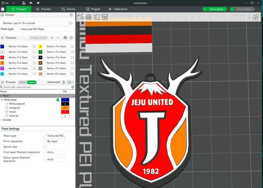Click the green filament 4 color swatch
The image size is (263, 188).
(x=40, y=52)
